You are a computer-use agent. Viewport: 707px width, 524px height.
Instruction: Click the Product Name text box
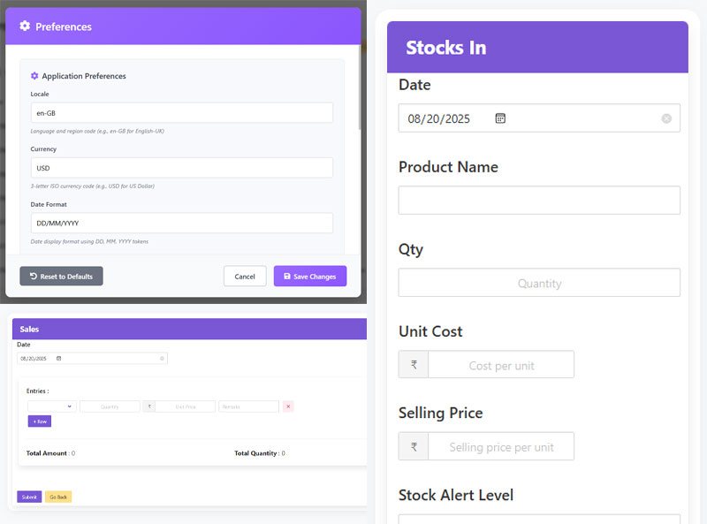pos(539,201)
